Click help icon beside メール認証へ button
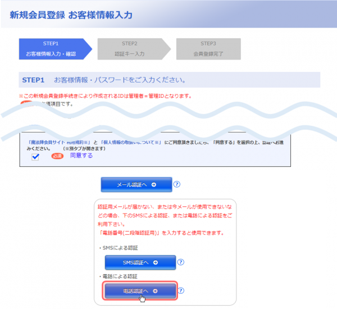Screen dimensions: 337x309 tap(176, 184)
